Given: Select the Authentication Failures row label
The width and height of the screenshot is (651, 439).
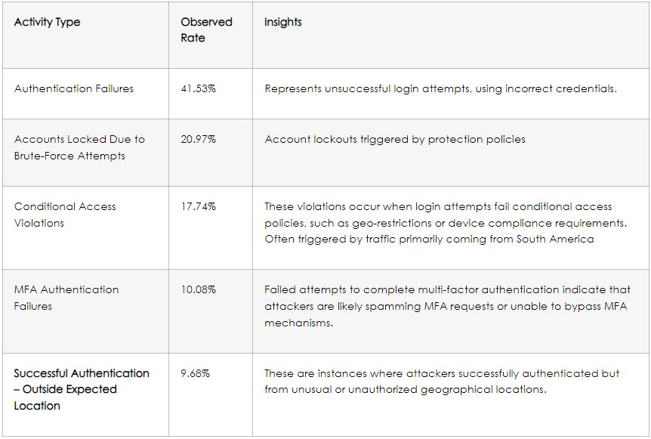Looking at the screenshot, I should click(73, 88).
